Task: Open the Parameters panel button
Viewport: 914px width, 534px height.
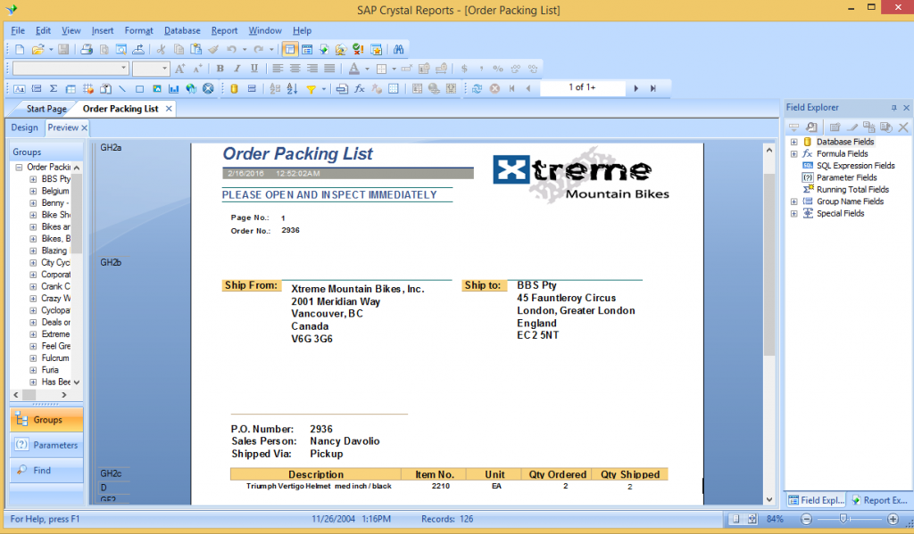Action: [46, 445]
